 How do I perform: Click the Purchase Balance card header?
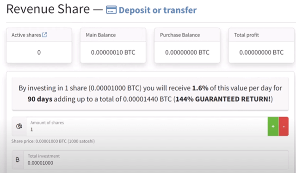187,35
